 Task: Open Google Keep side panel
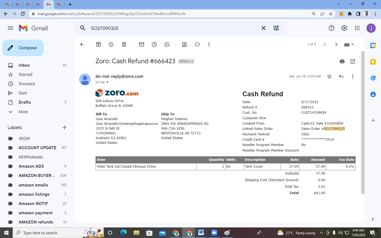[373, 62]
